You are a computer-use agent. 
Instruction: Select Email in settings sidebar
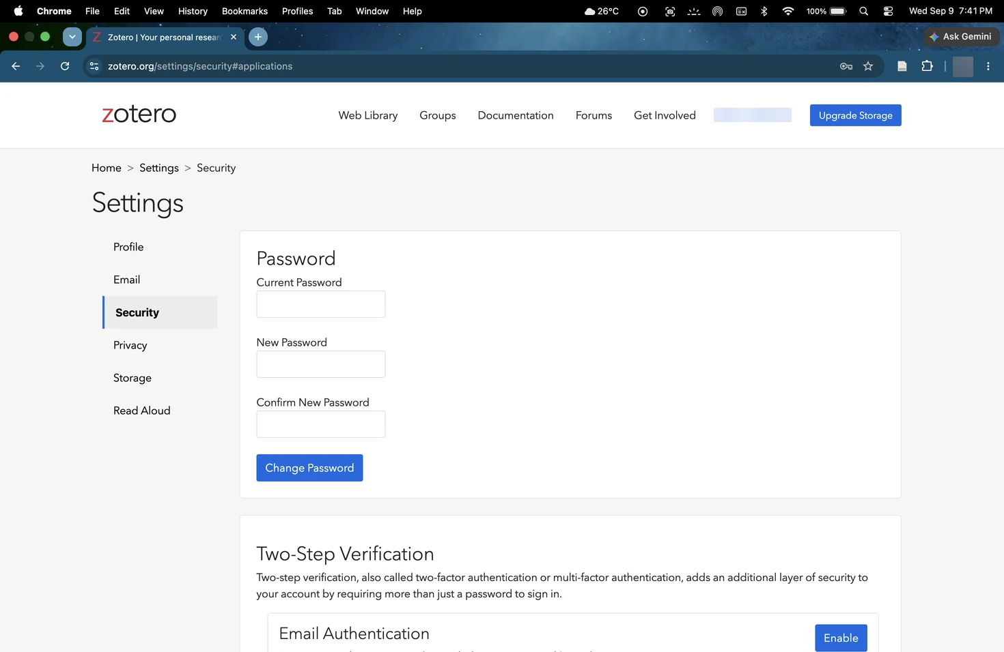[x=160, y=280]
